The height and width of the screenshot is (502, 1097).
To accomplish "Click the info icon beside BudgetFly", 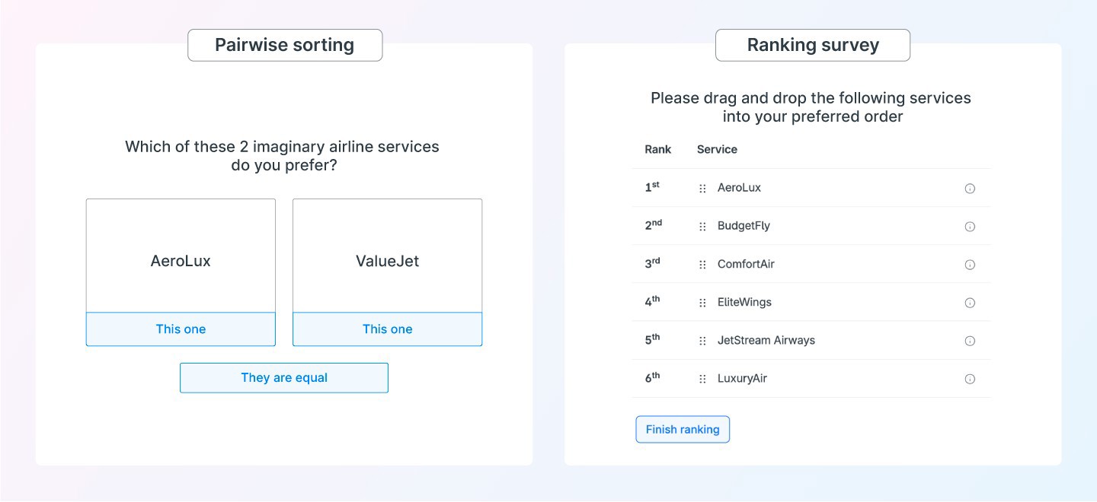I will pos(970,227).
